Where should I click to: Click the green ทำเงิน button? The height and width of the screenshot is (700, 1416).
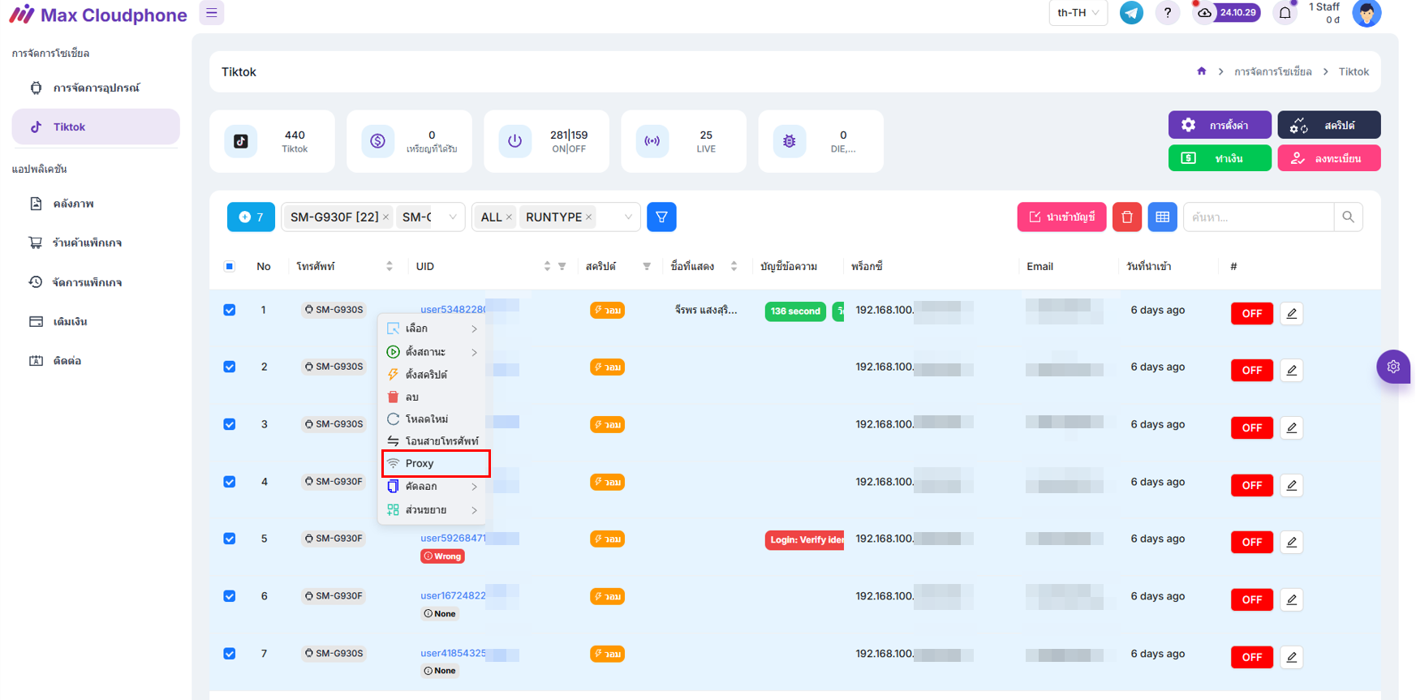point(1220,158)
